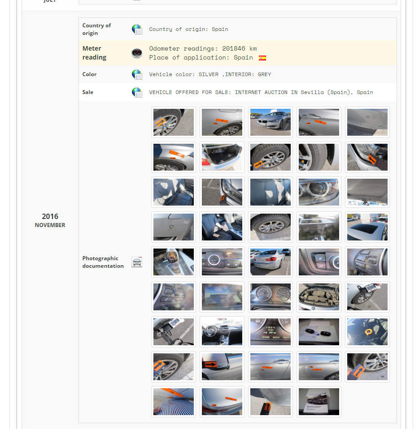Open the odometer display photo showing 11:21
Image resolution: width=419 pixels, height=429 pixels.
tap(270, 332)
